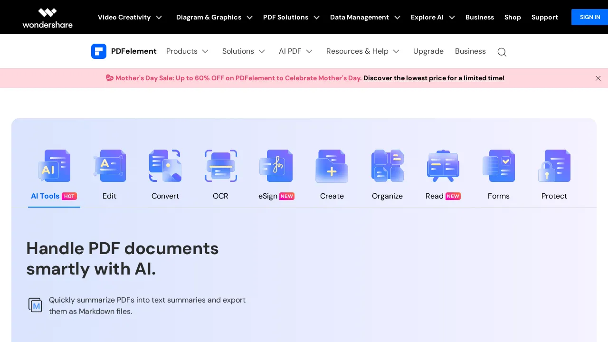Switch to the Edit tab label

(x=109, y=196)
